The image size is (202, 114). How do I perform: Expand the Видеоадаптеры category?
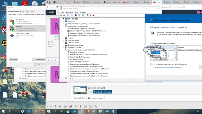pyautogui.click(x=64, y=40)
